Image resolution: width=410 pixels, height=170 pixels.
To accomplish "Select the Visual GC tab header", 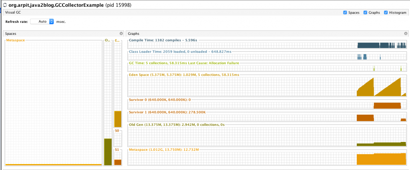I will [13, 12].
